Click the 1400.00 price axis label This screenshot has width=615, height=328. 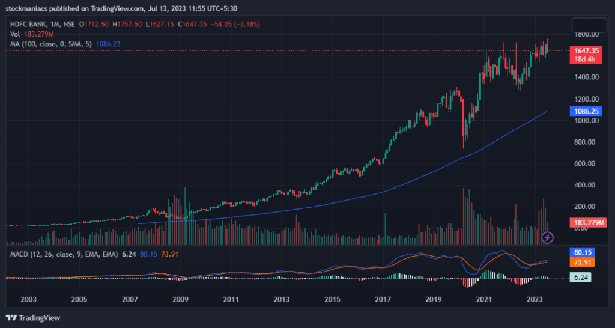(x=586, y=77)
